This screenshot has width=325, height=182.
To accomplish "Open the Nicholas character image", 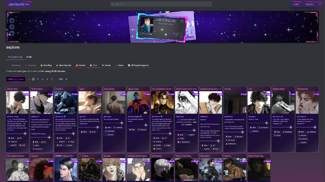I will tap(114, 169).
